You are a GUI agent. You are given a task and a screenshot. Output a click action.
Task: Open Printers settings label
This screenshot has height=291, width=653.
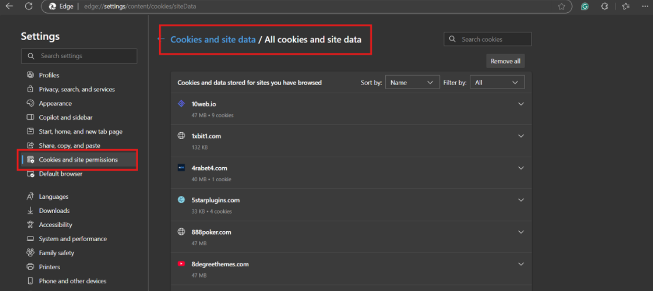point(49,268)
